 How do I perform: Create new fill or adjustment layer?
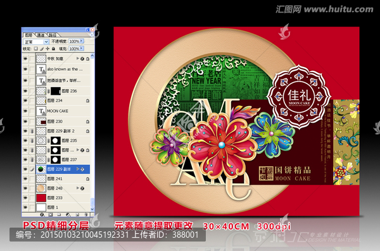pos(68,214)
